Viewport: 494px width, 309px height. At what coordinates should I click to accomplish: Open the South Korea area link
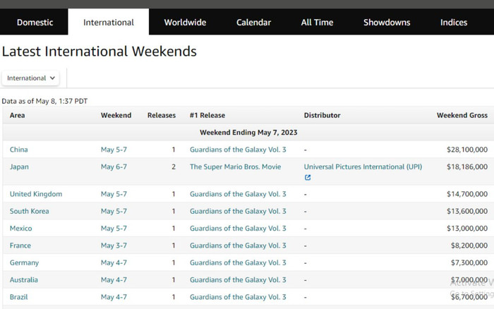tap(30, 212)
